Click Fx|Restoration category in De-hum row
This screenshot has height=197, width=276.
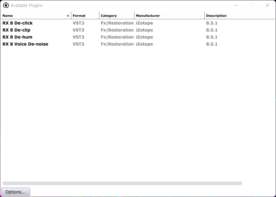[x=117, y=37]
